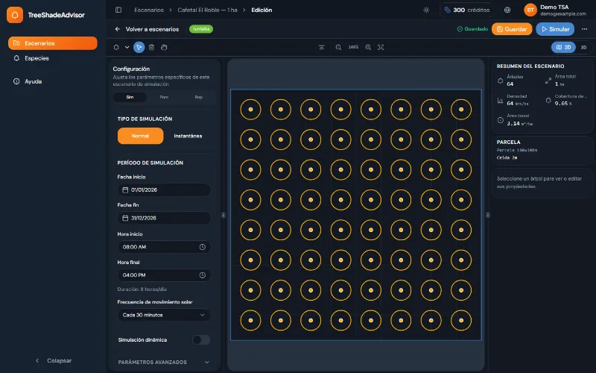This screenshot has height=373, width=596.
Task: Click the orange Guardar button
Action: (512, 29)
